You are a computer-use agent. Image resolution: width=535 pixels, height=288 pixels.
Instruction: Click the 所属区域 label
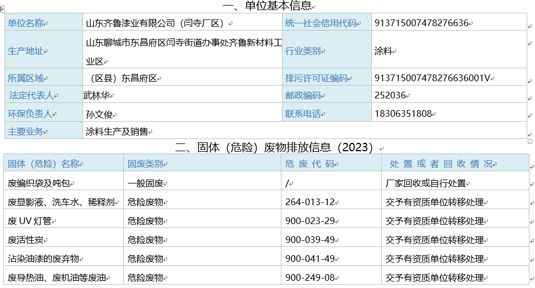[x=26, y=78]
